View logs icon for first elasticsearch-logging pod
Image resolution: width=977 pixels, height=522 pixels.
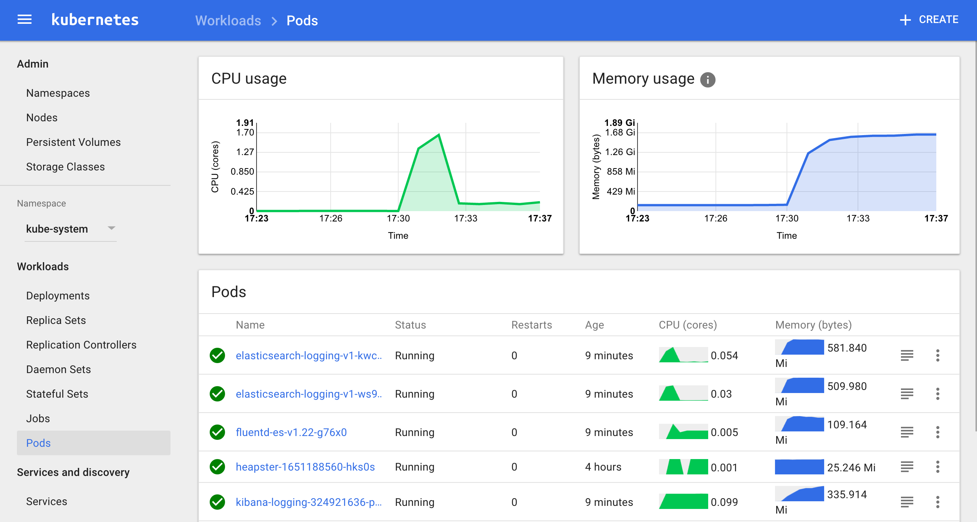coord(907,355)
